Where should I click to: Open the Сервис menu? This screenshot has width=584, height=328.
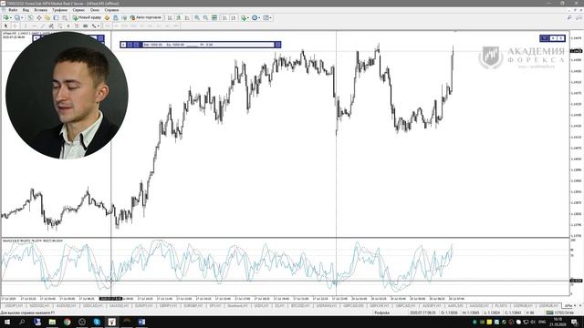pyautogui.click(x=78, y=10)
